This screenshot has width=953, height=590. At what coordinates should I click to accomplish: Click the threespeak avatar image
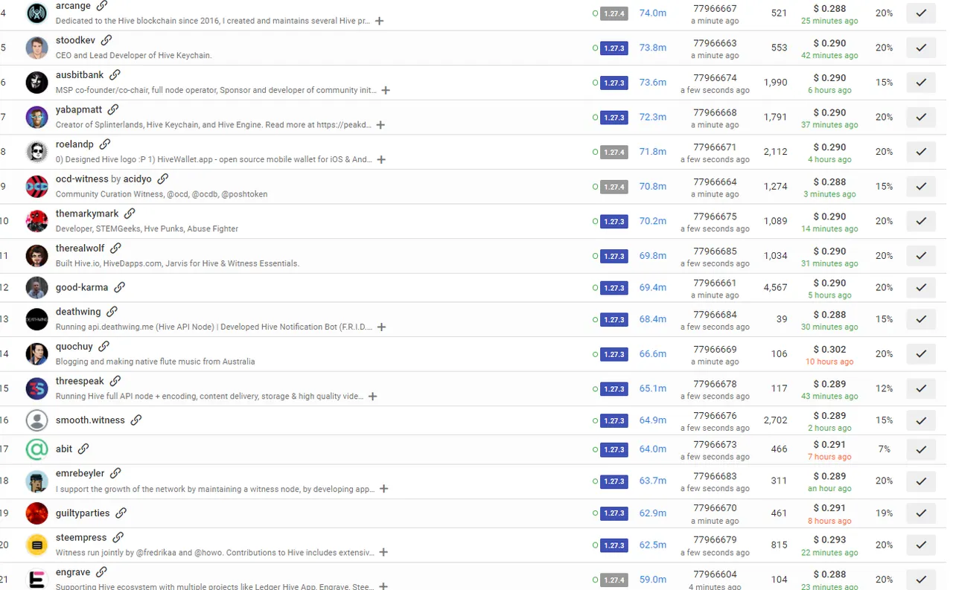point(36,388)
